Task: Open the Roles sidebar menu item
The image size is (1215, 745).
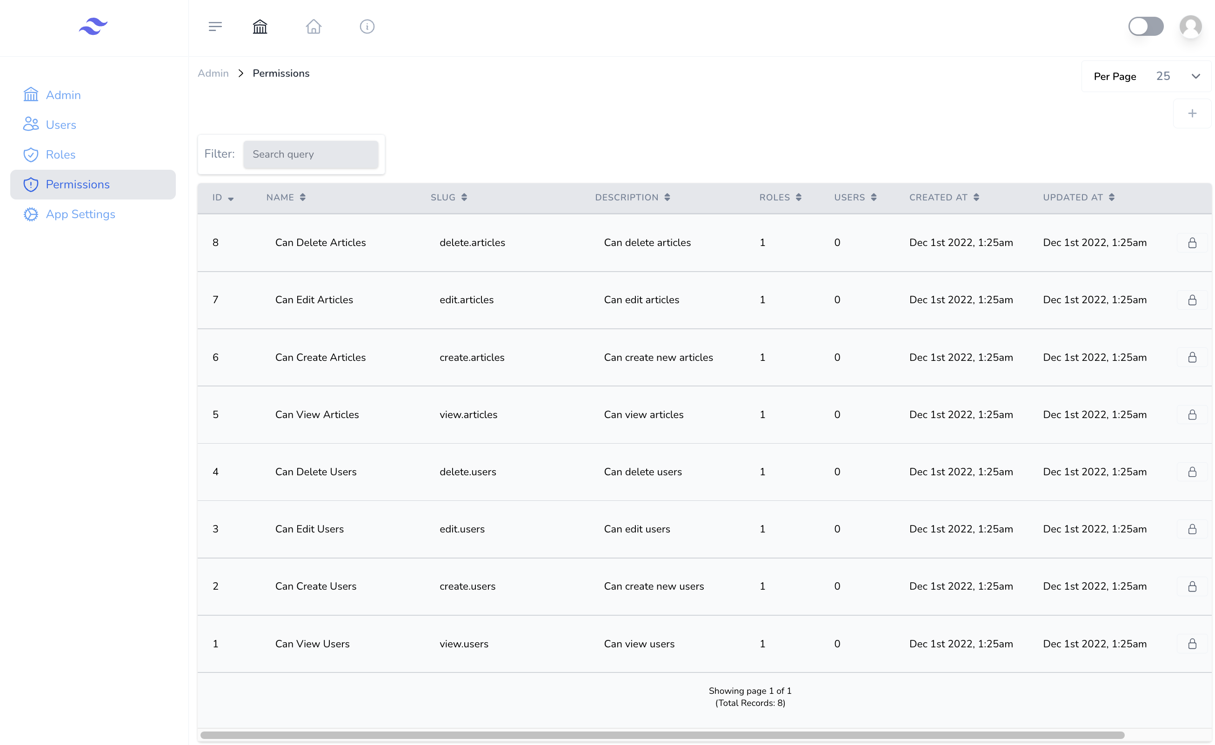Action: point(60,155)
